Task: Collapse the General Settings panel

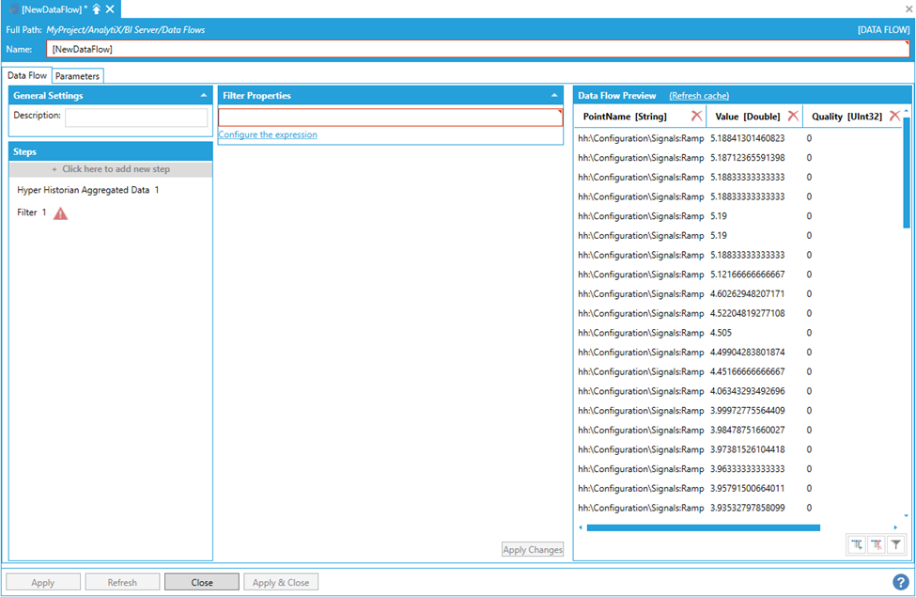Action: tap(204, 96)
